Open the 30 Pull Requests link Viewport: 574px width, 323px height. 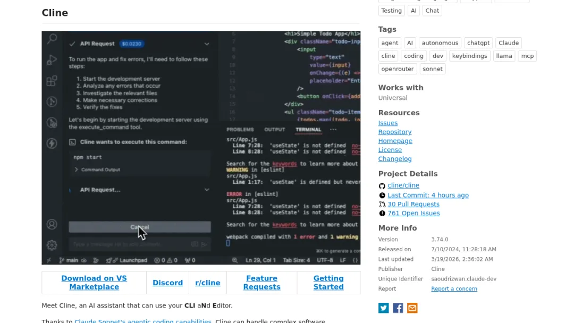413,204
